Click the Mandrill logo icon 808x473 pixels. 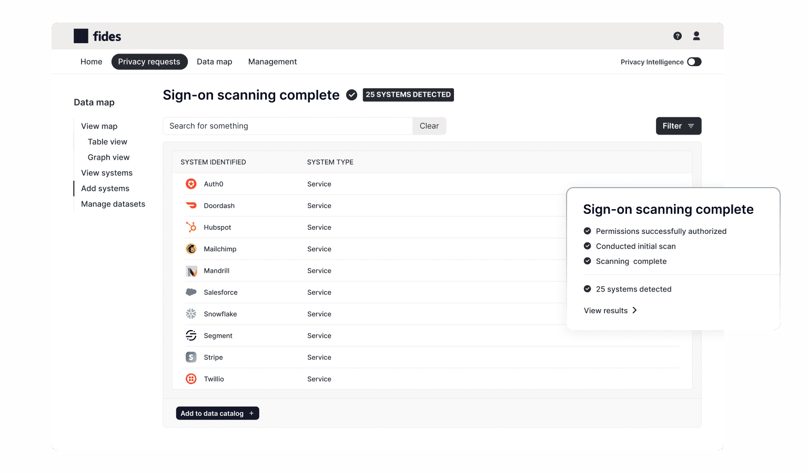click(191, 271)
